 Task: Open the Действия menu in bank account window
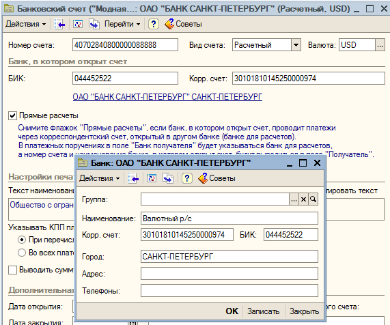[26, 24]
